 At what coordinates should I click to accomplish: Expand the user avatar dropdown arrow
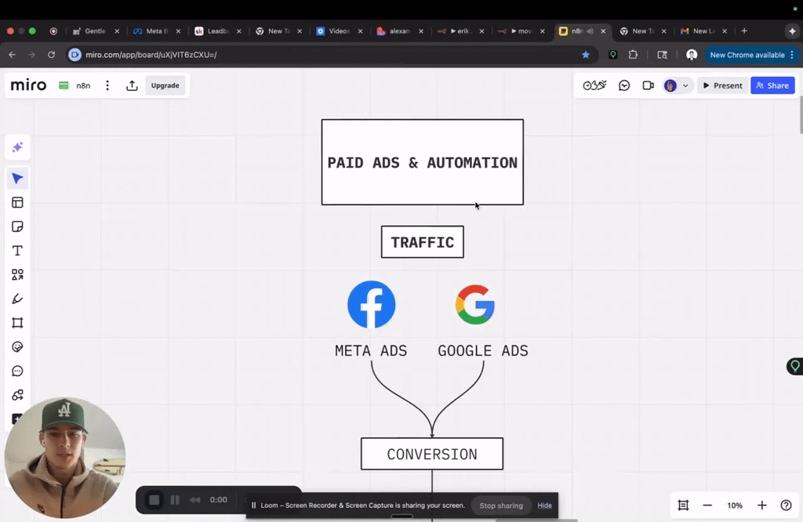685,85
